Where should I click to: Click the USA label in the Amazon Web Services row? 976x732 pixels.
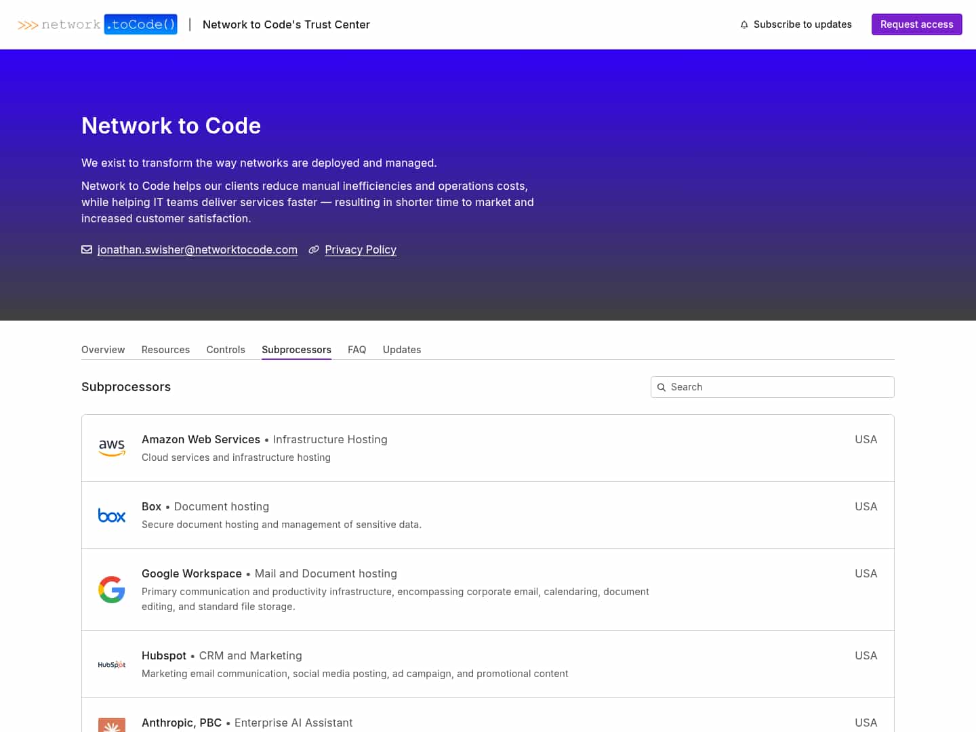(866, 439)
